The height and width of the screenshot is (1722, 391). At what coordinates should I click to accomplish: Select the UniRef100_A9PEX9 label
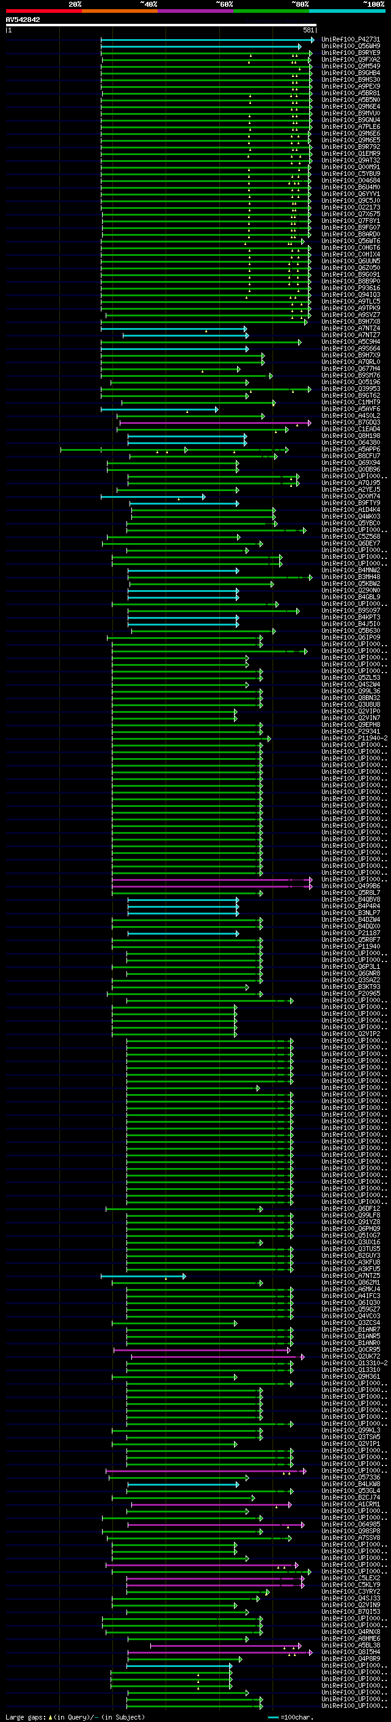click(351, 86)
